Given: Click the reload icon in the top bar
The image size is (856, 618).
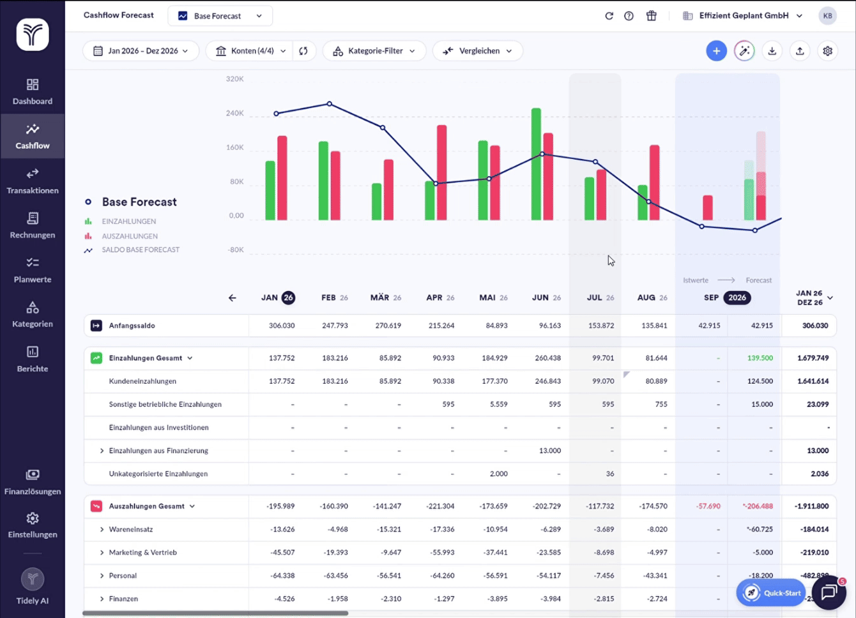Looking at the screenshot, I should pos(609,16).
